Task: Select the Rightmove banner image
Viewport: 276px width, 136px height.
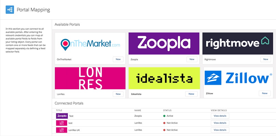Action: tap(237, 43)
